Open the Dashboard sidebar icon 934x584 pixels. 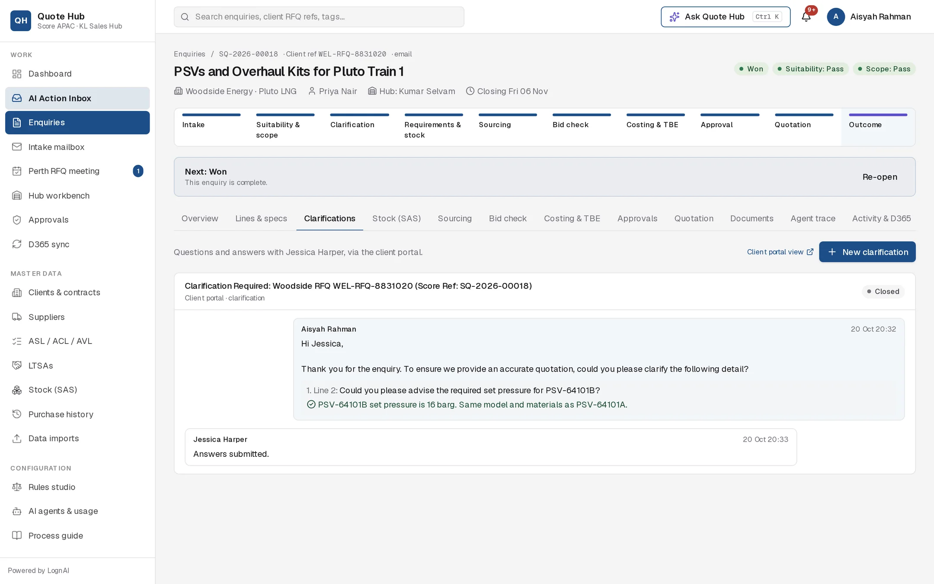tap(17, 74)
